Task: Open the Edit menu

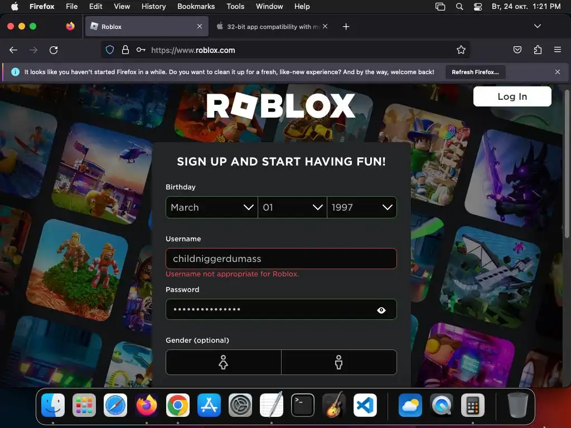Action: [x=95, y=6]
